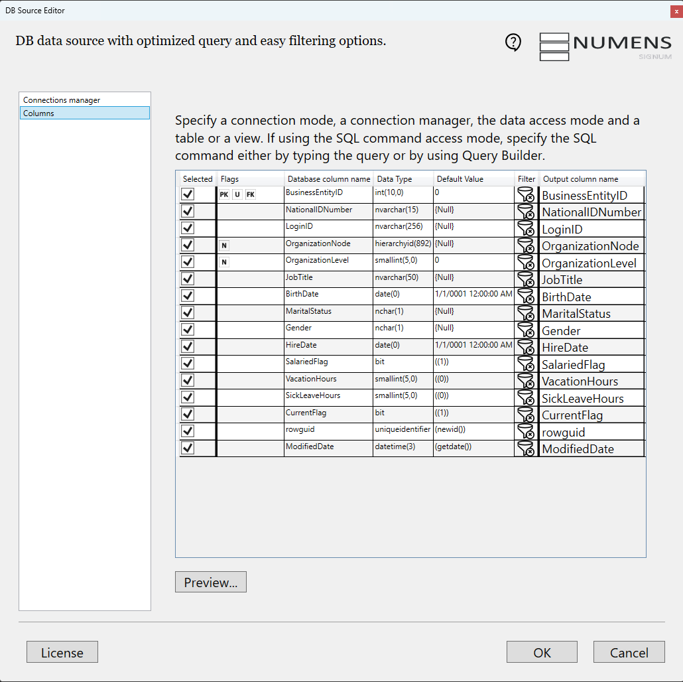
Task: Open the License dialog button
Action: tap(62, 652)
